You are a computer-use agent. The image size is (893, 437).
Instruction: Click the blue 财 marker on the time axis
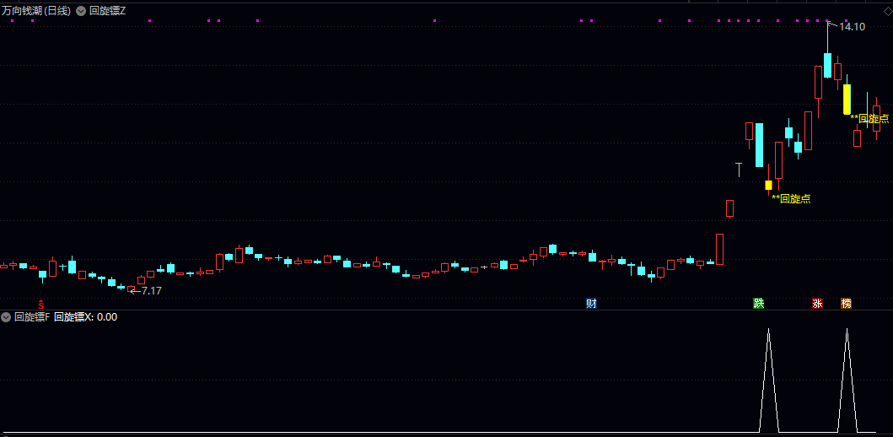click(591, 304)
